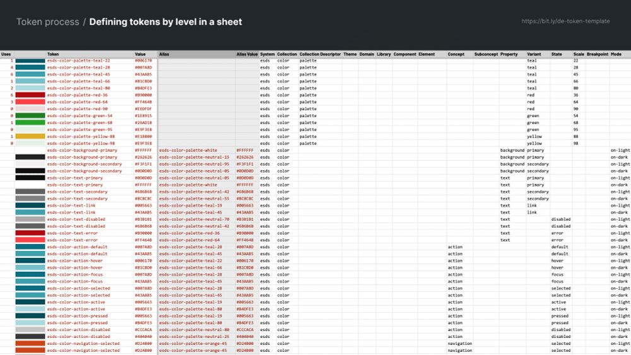The image size is (631, 355).
Task: Select alias cell esds-color-palette-neutral-15
Action: [194, 157]
